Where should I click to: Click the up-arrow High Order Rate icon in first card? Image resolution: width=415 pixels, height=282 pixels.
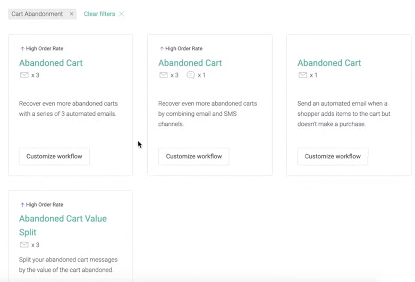point(22,48)
